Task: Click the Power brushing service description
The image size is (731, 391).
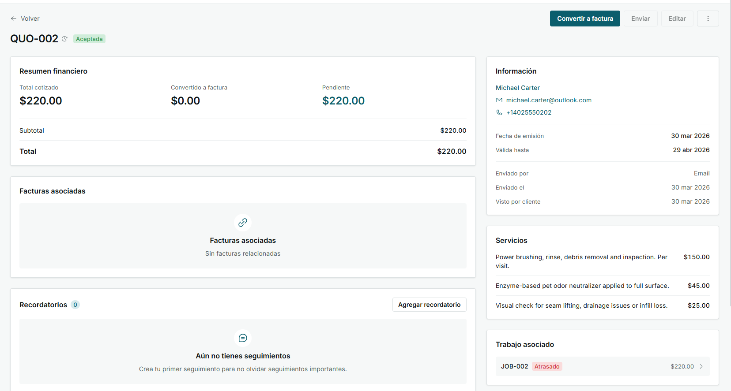Action: pyautogui.click(x=581, y=261)
